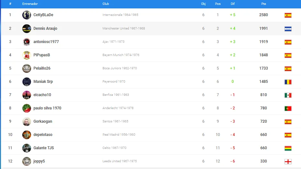
Task: Click Maniak Srp's avatar
Action: pos(27,82)
